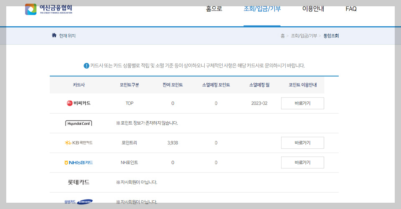Click the 롯데카드 logo
This screenshot has width=401, height=209.
tap(79, 182)
